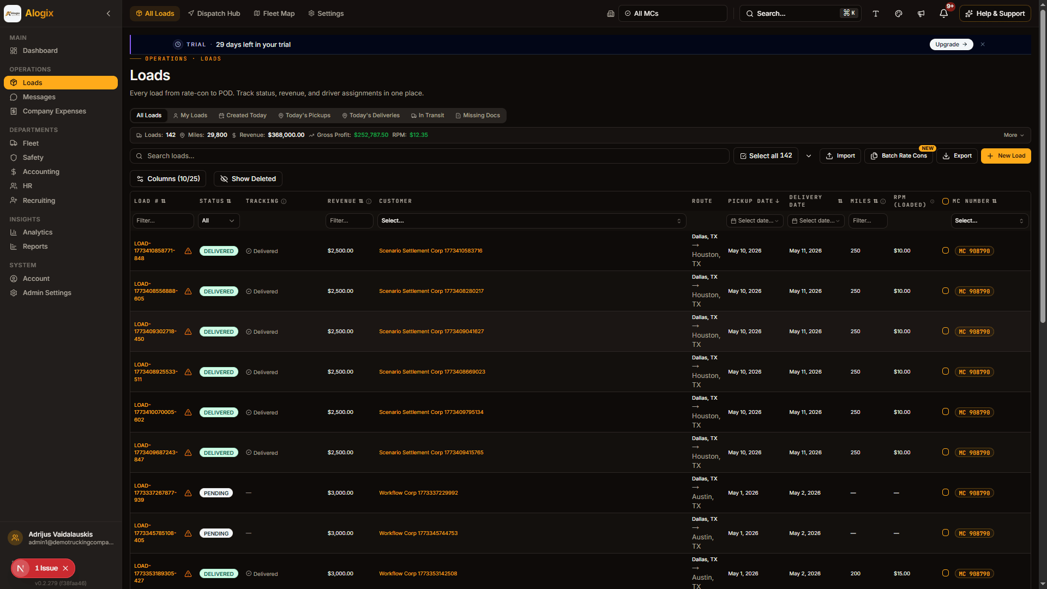Open Dashboard from the sidebar
This screenshot has height=589, width=1047.
pos(61,51)
